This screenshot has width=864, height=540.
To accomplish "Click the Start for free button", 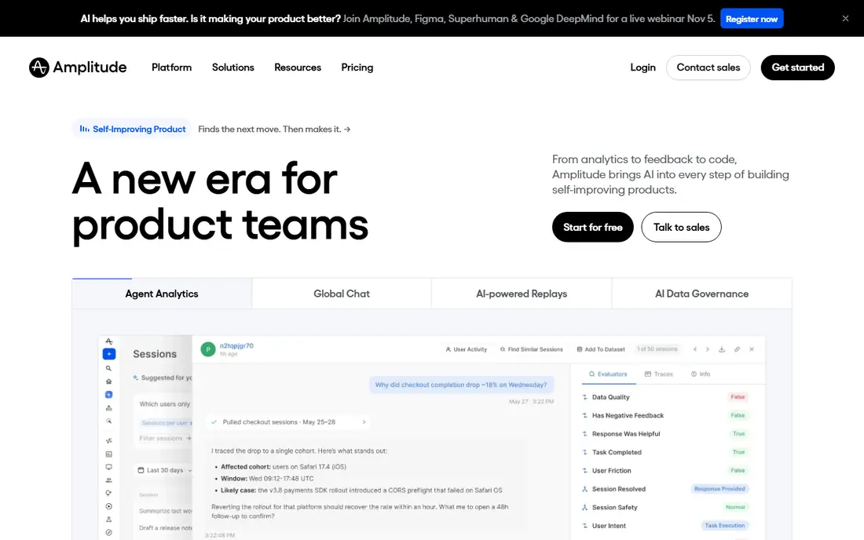I will coord(592,227).
